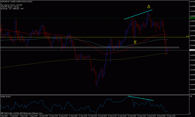Click the '7 Aug 04:00' time axis label
Image resolution: width=195 pixels, height=117 pixels.
(x=14, y=116)
